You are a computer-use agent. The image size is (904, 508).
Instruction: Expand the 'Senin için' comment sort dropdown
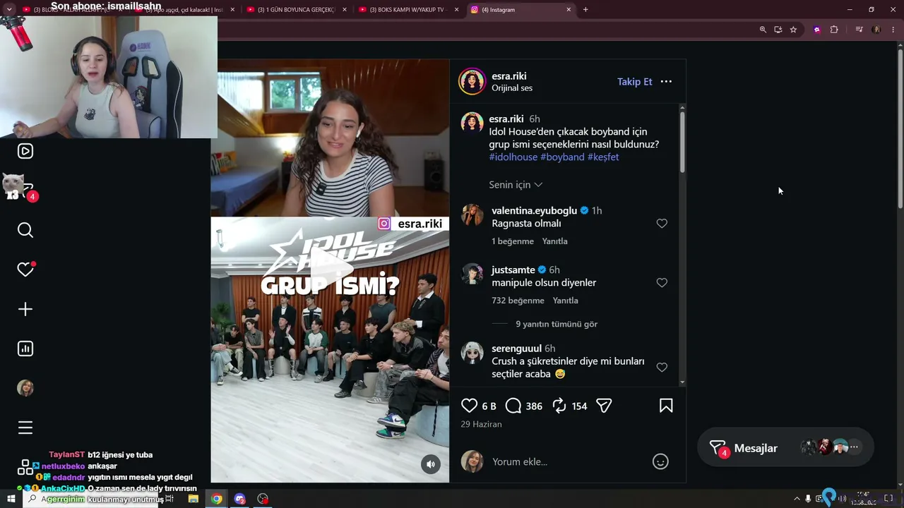tap(516, 185)
